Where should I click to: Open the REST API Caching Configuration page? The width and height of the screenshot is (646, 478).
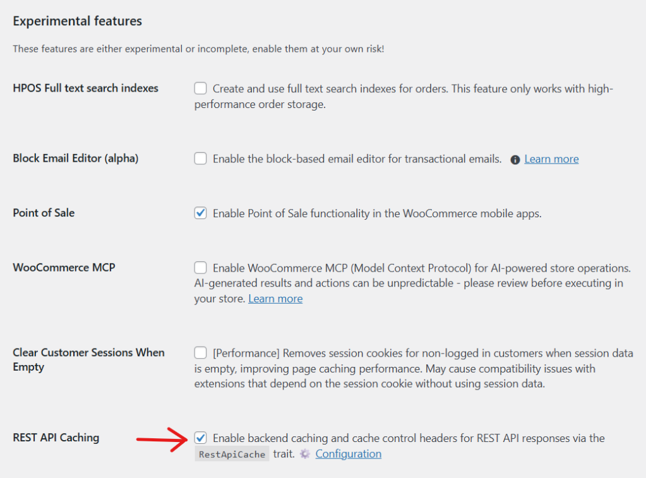click(348, 454)
